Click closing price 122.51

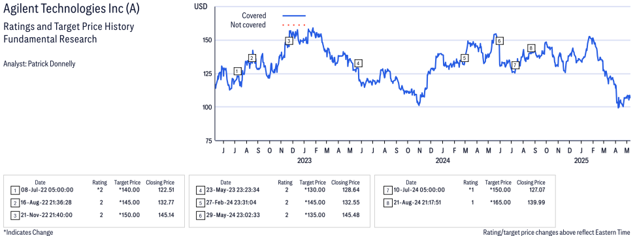166,190
